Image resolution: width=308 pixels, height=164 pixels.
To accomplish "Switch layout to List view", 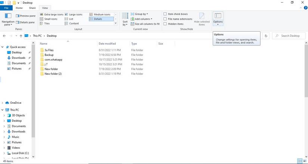I will [69, 19].
